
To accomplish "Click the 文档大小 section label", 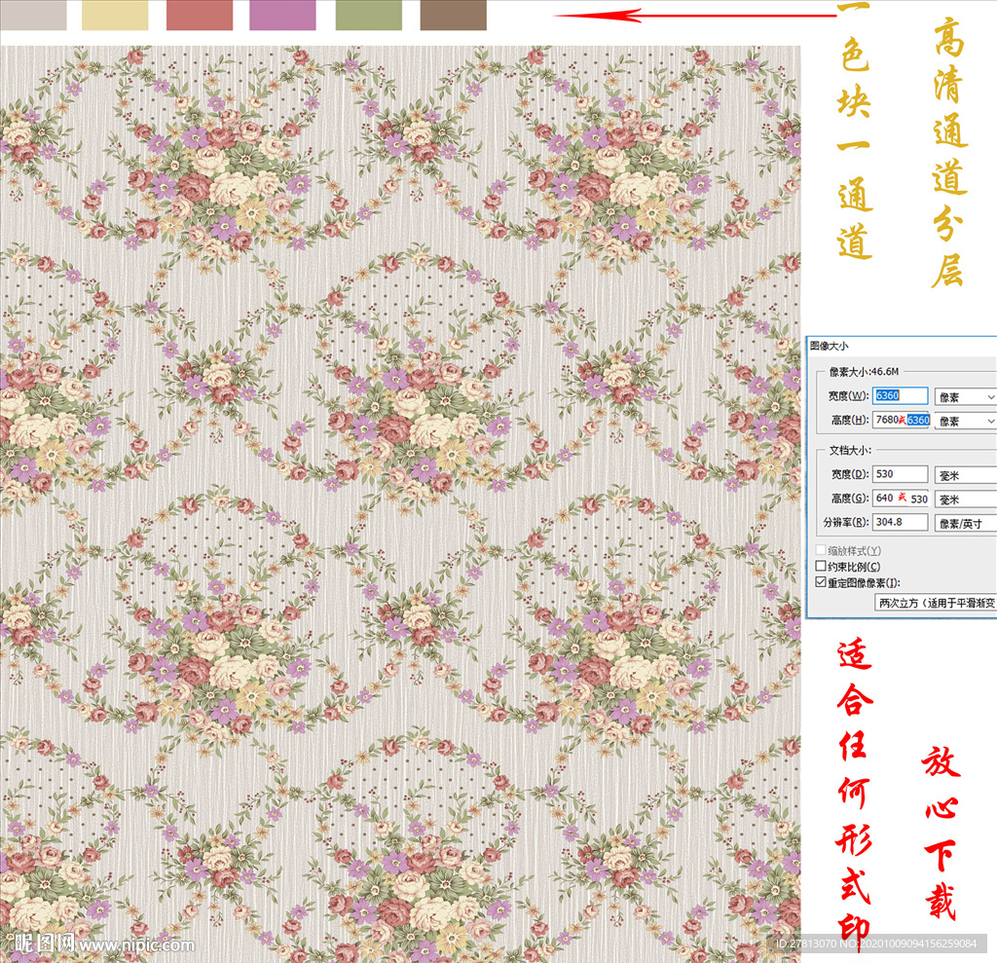I will (x=850, y=450).
